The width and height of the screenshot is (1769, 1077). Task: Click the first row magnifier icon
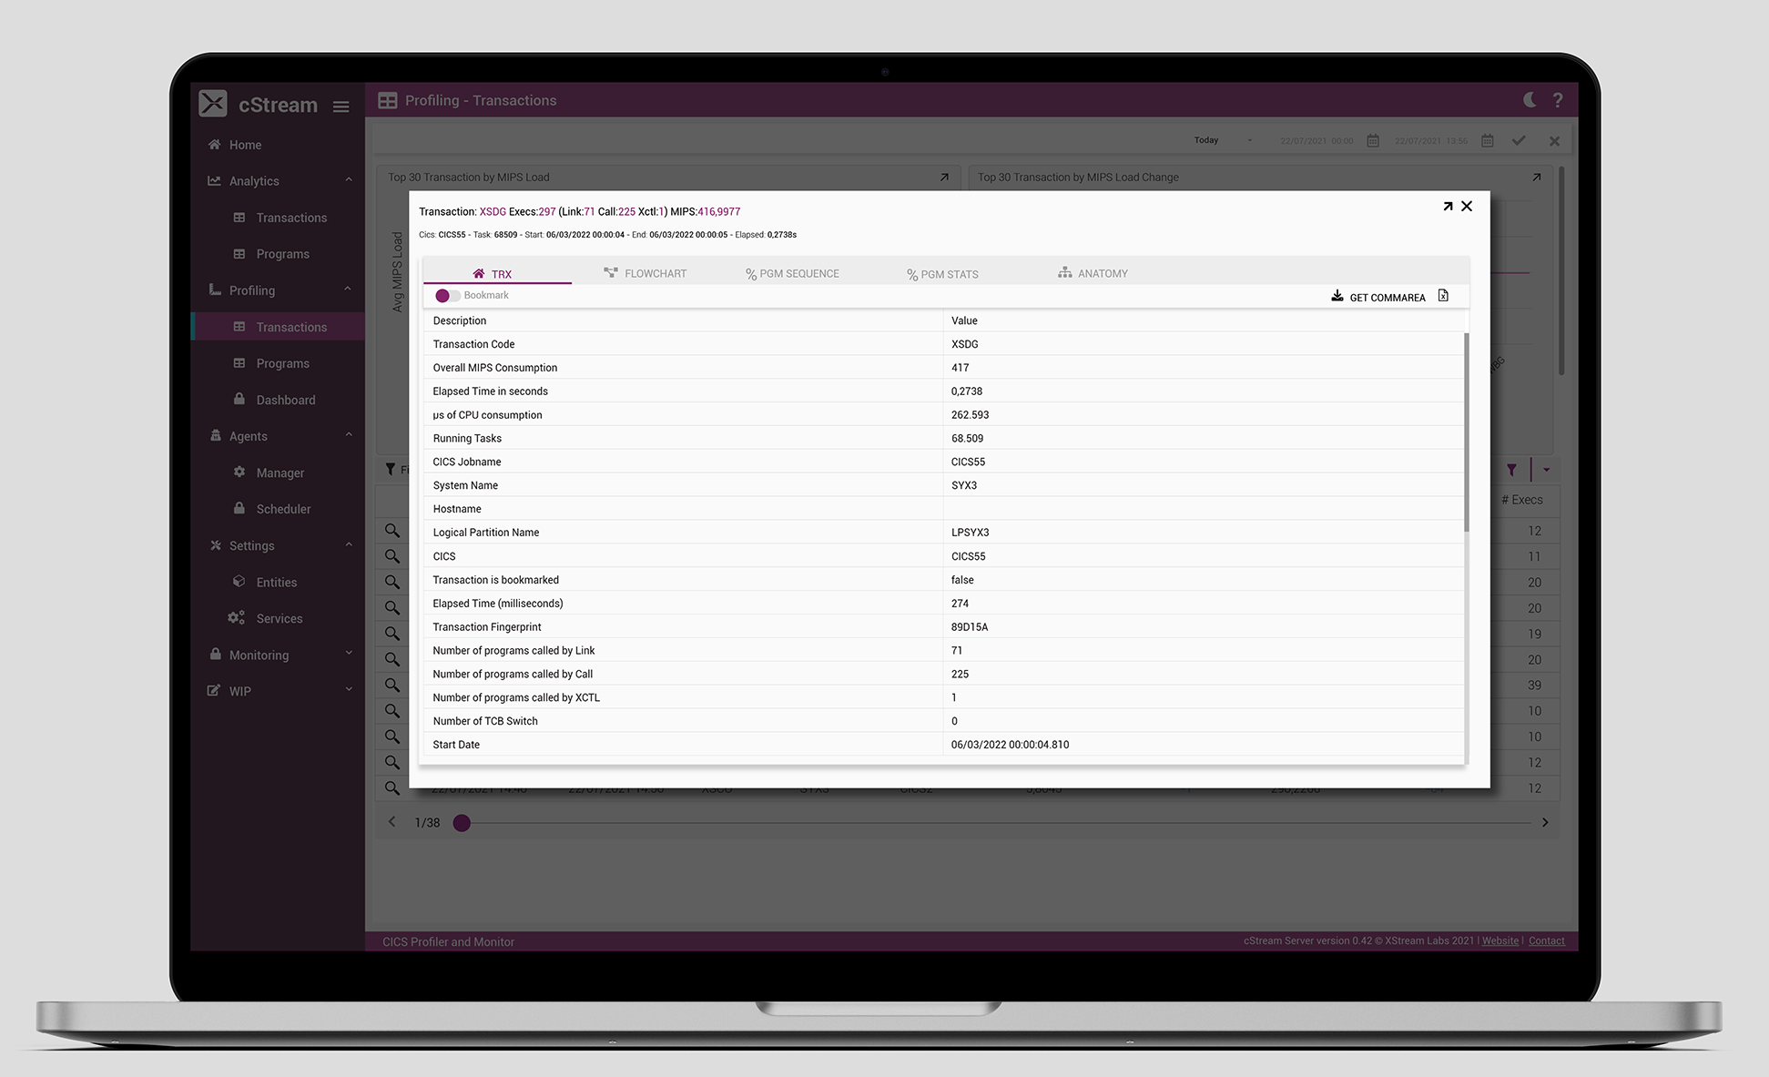391,530
